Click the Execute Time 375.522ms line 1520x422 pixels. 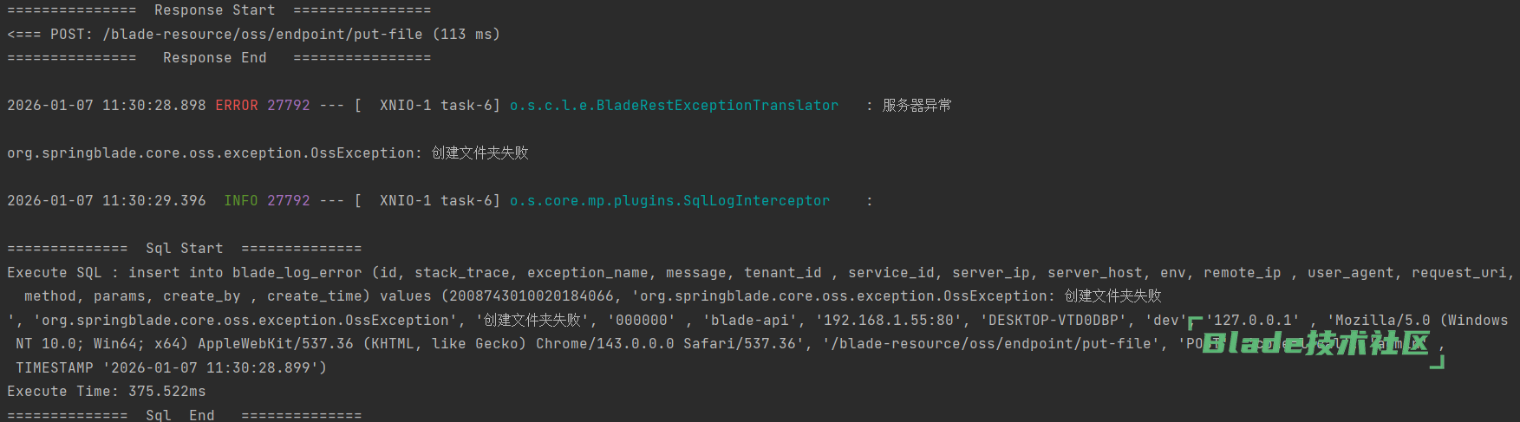point(107,392)
